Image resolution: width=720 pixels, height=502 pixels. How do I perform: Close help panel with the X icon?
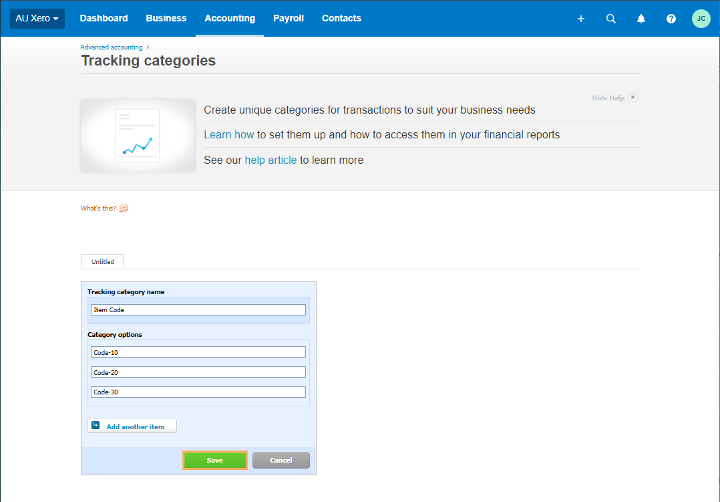click(x=633, y=98)
